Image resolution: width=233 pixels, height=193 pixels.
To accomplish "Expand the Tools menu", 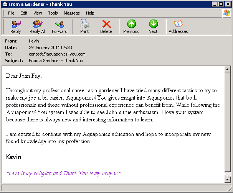I will (53, 13).
